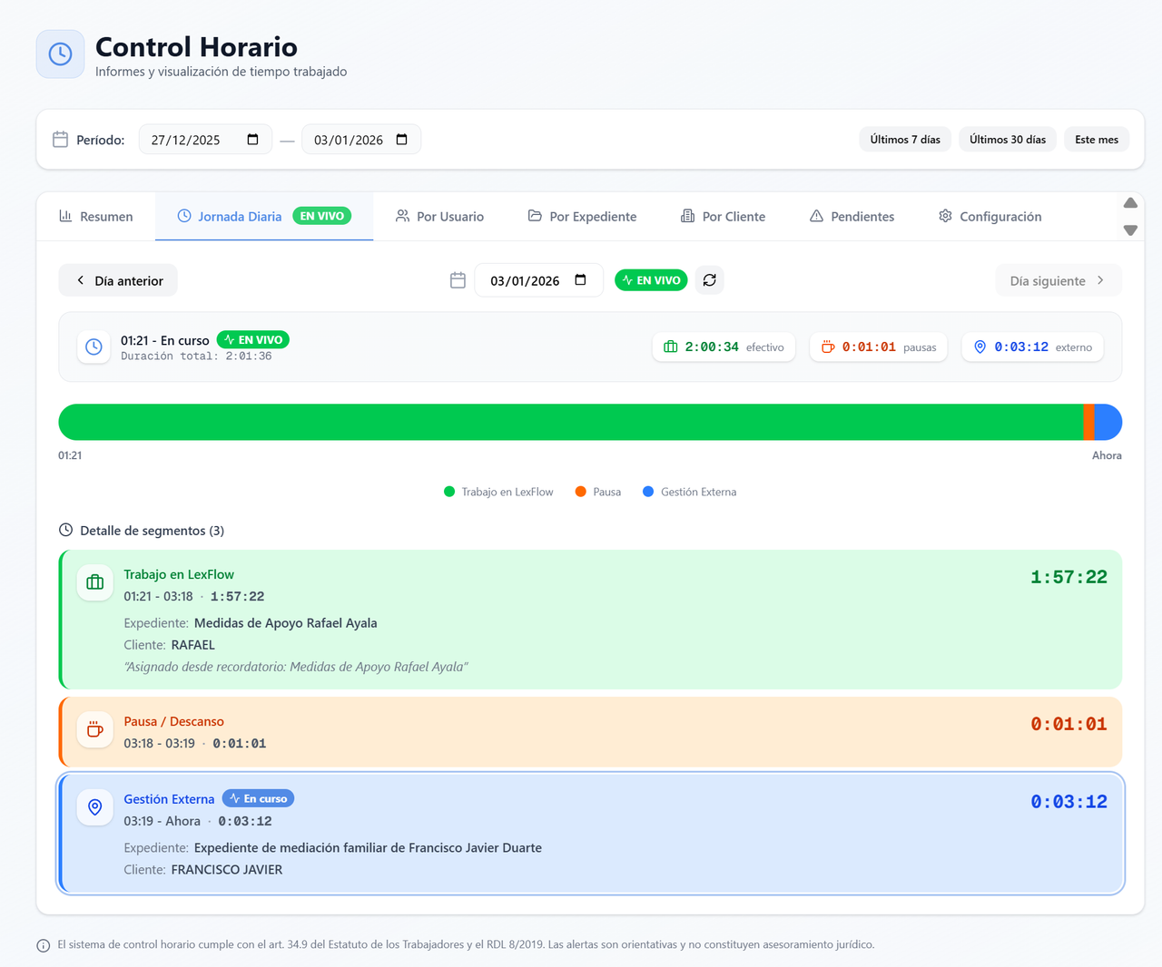Click the expediente Medidas de Apoyo Rafael Ayala
The width and height of the screenshot is (1162, 967).
285,623
